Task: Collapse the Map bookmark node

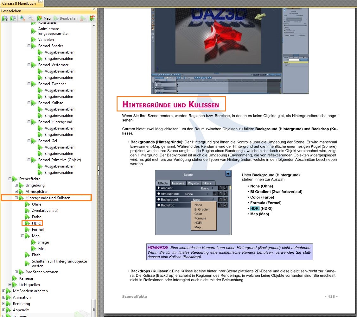Action: coord(22,236)
